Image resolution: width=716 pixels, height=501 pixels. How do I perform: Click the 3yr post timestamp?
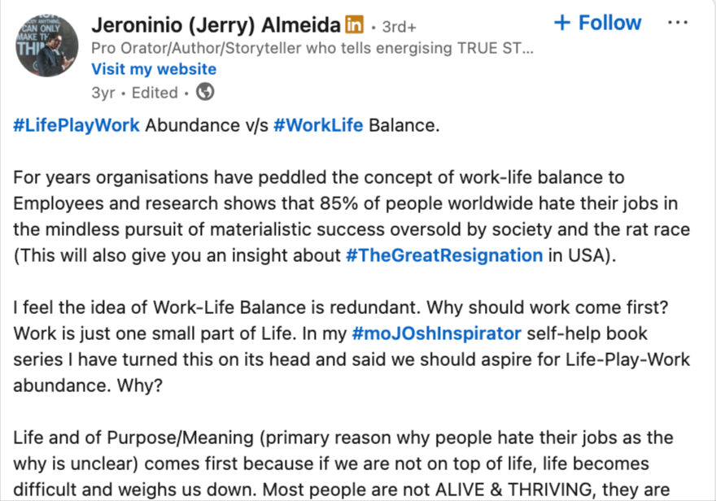pyautogui.click(x=103, y=93)
